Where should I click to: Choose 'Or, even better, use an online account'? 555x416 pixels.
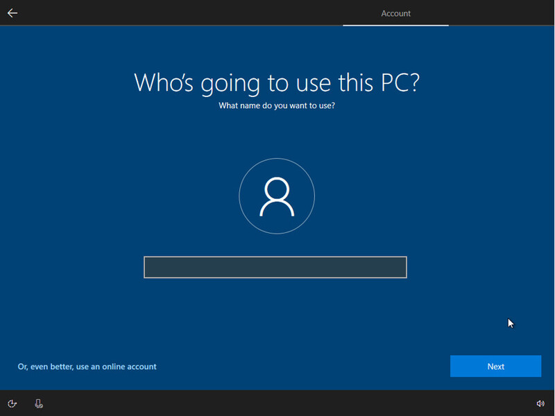point(87,367)
